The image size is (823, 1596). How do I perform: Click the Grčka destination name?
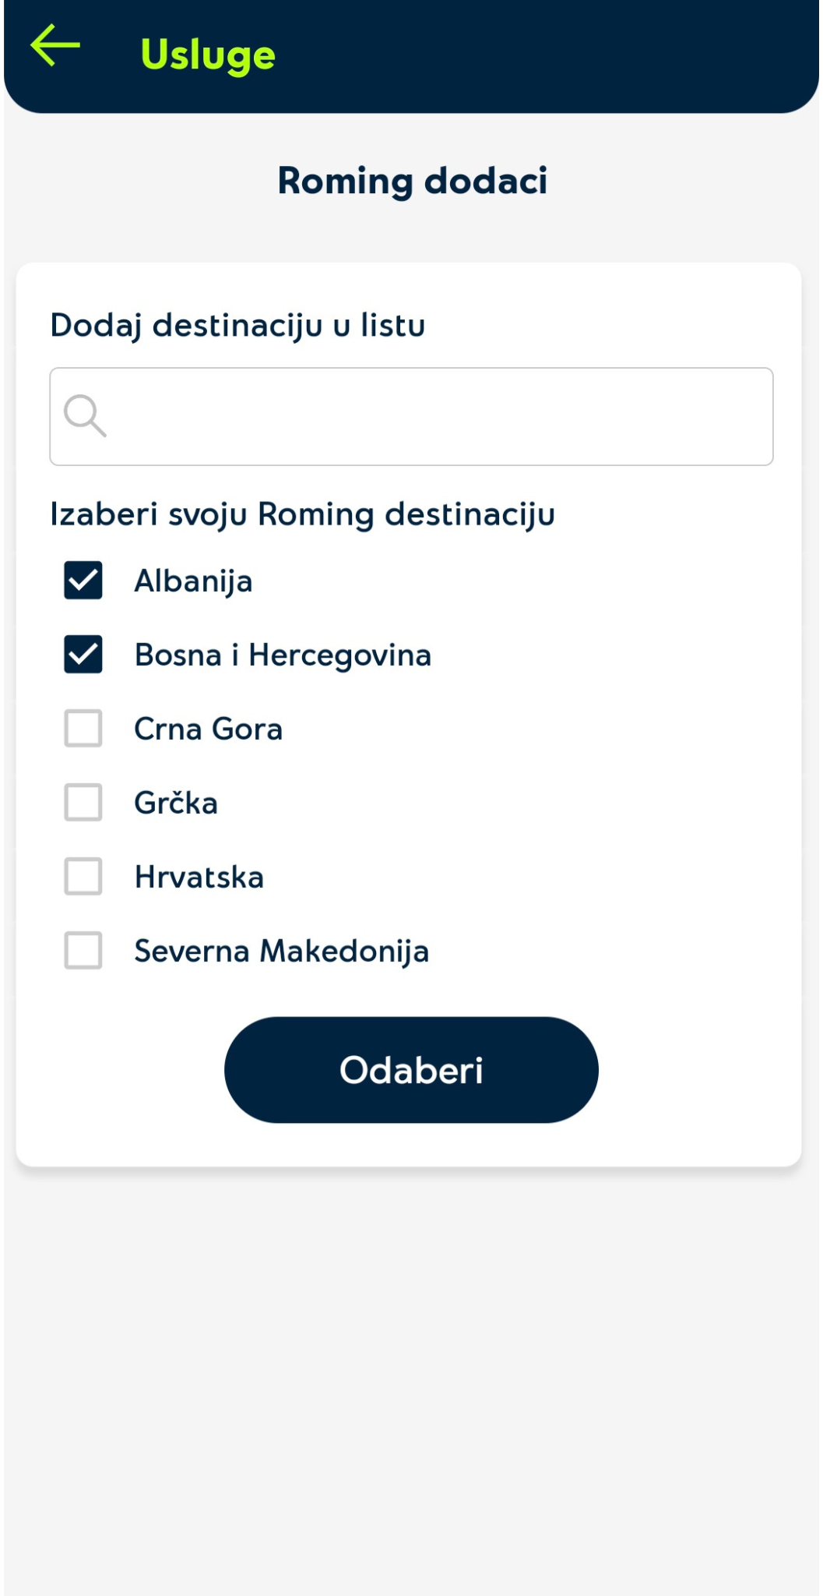pos(176,803)
